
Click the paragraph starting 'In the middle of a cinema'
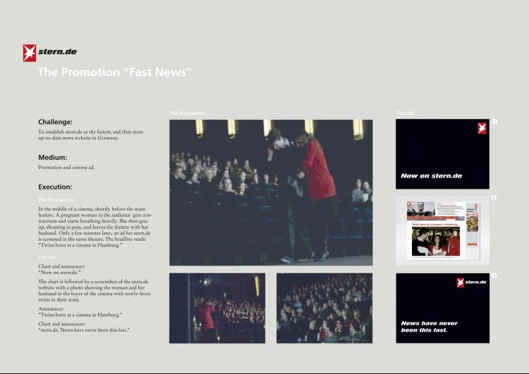point(95,227)
